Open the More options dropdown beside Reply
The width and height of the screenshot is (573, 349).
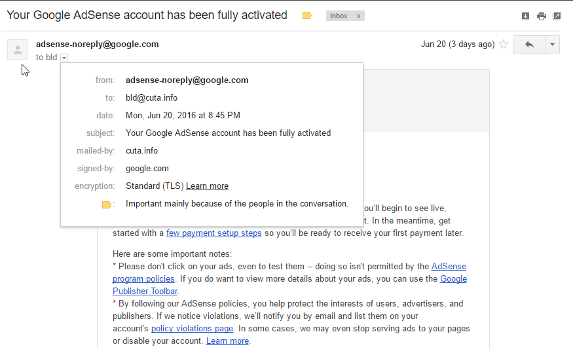point(552,44)
